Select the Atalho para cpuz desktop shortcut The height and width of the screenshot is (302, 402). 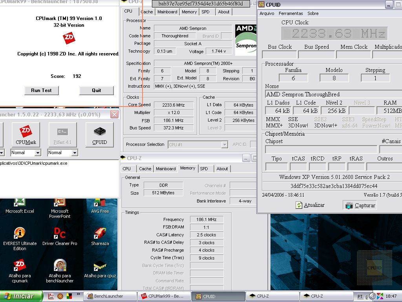point(100,269)
